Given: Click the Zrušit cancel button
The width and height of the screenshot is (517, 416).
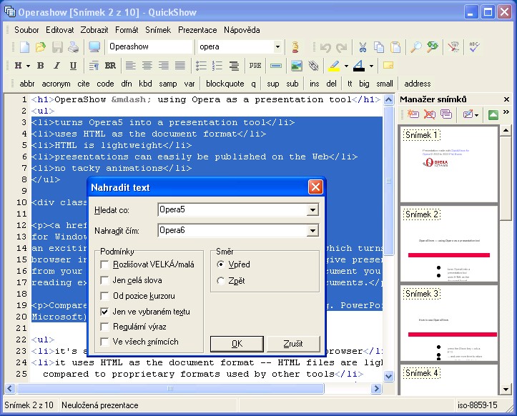Looking at the screenshot, I should point(293,344).
